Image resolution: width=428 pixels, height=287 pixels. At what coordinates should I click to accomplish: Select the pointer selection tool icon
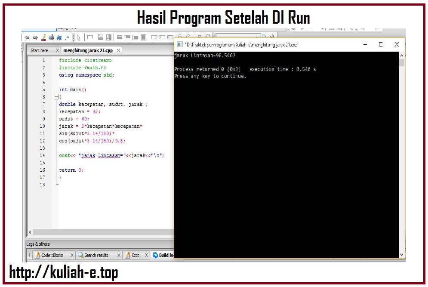(79, 36)
